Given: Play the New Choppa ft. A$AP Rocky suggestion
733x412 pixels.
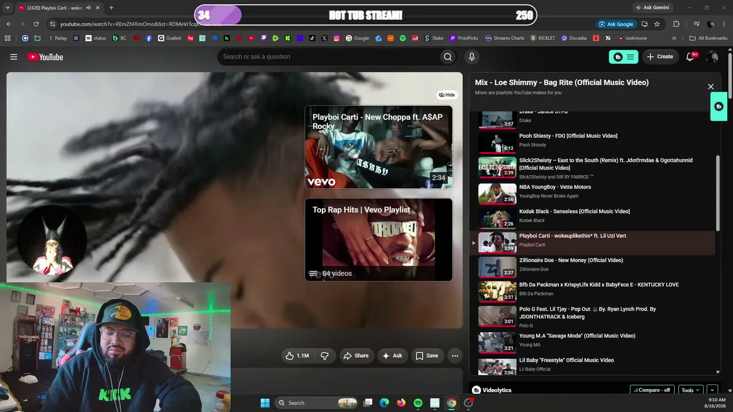Looking at the screenshot, I should (379, 147).
